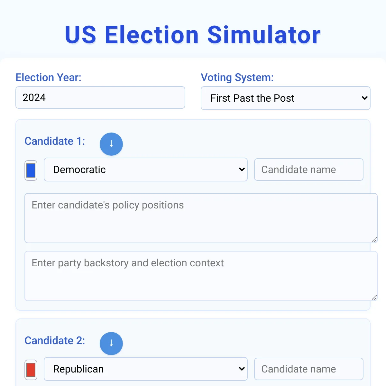386x386 pixels.
Task: Click the Election Year label
Action: [x=48, y=77]
